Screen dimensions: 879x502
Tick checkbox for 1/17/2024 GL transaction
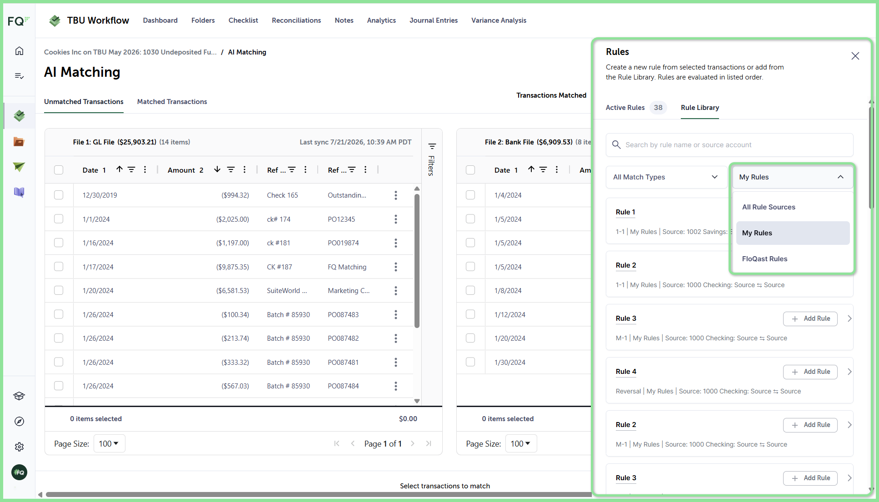tap(59, 267)
